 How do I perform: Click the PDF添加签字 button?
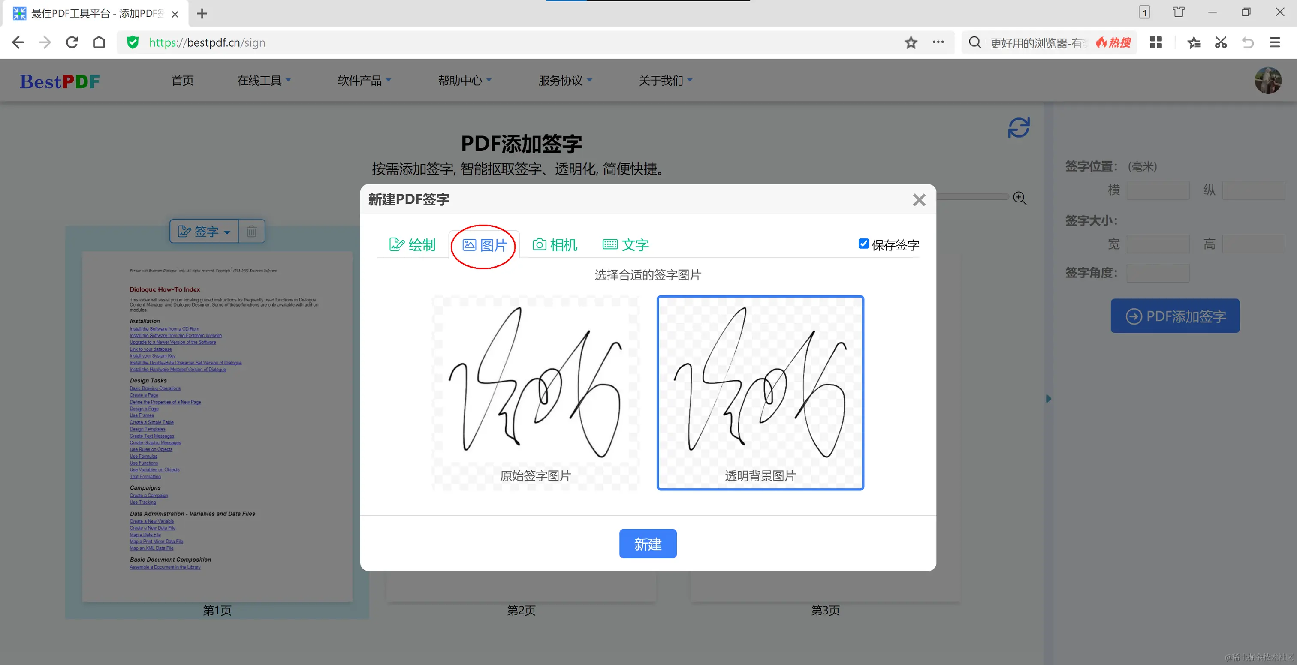[x=1175, y=316]
